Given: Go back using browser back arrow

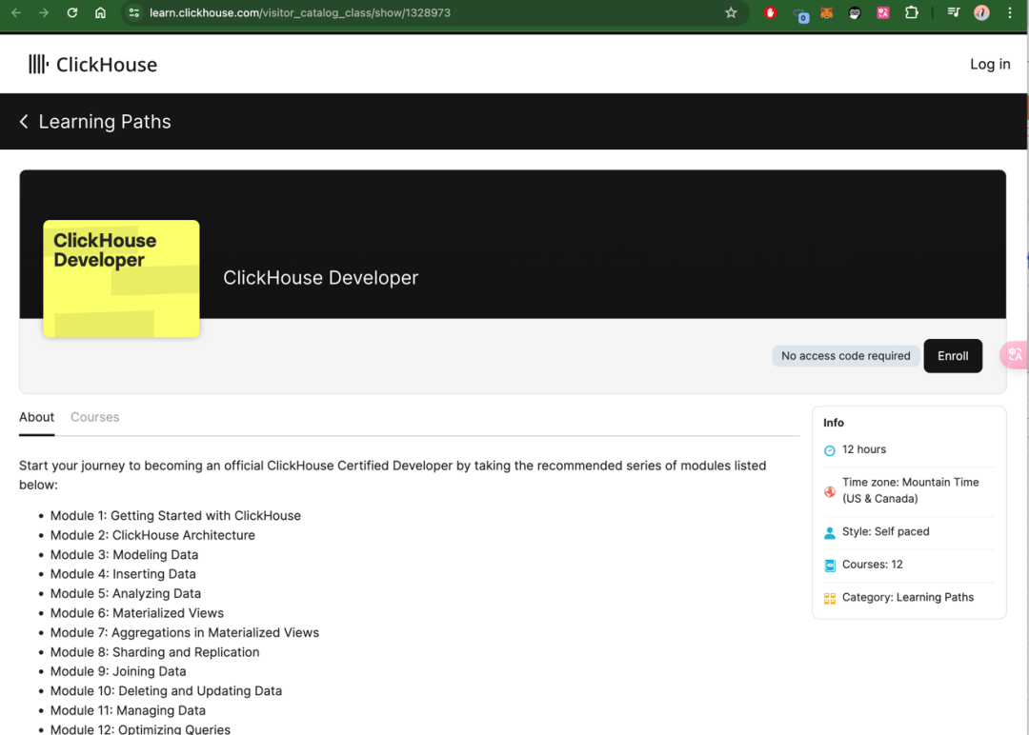Looking at the screenshot, I should (x=16, y=12).
